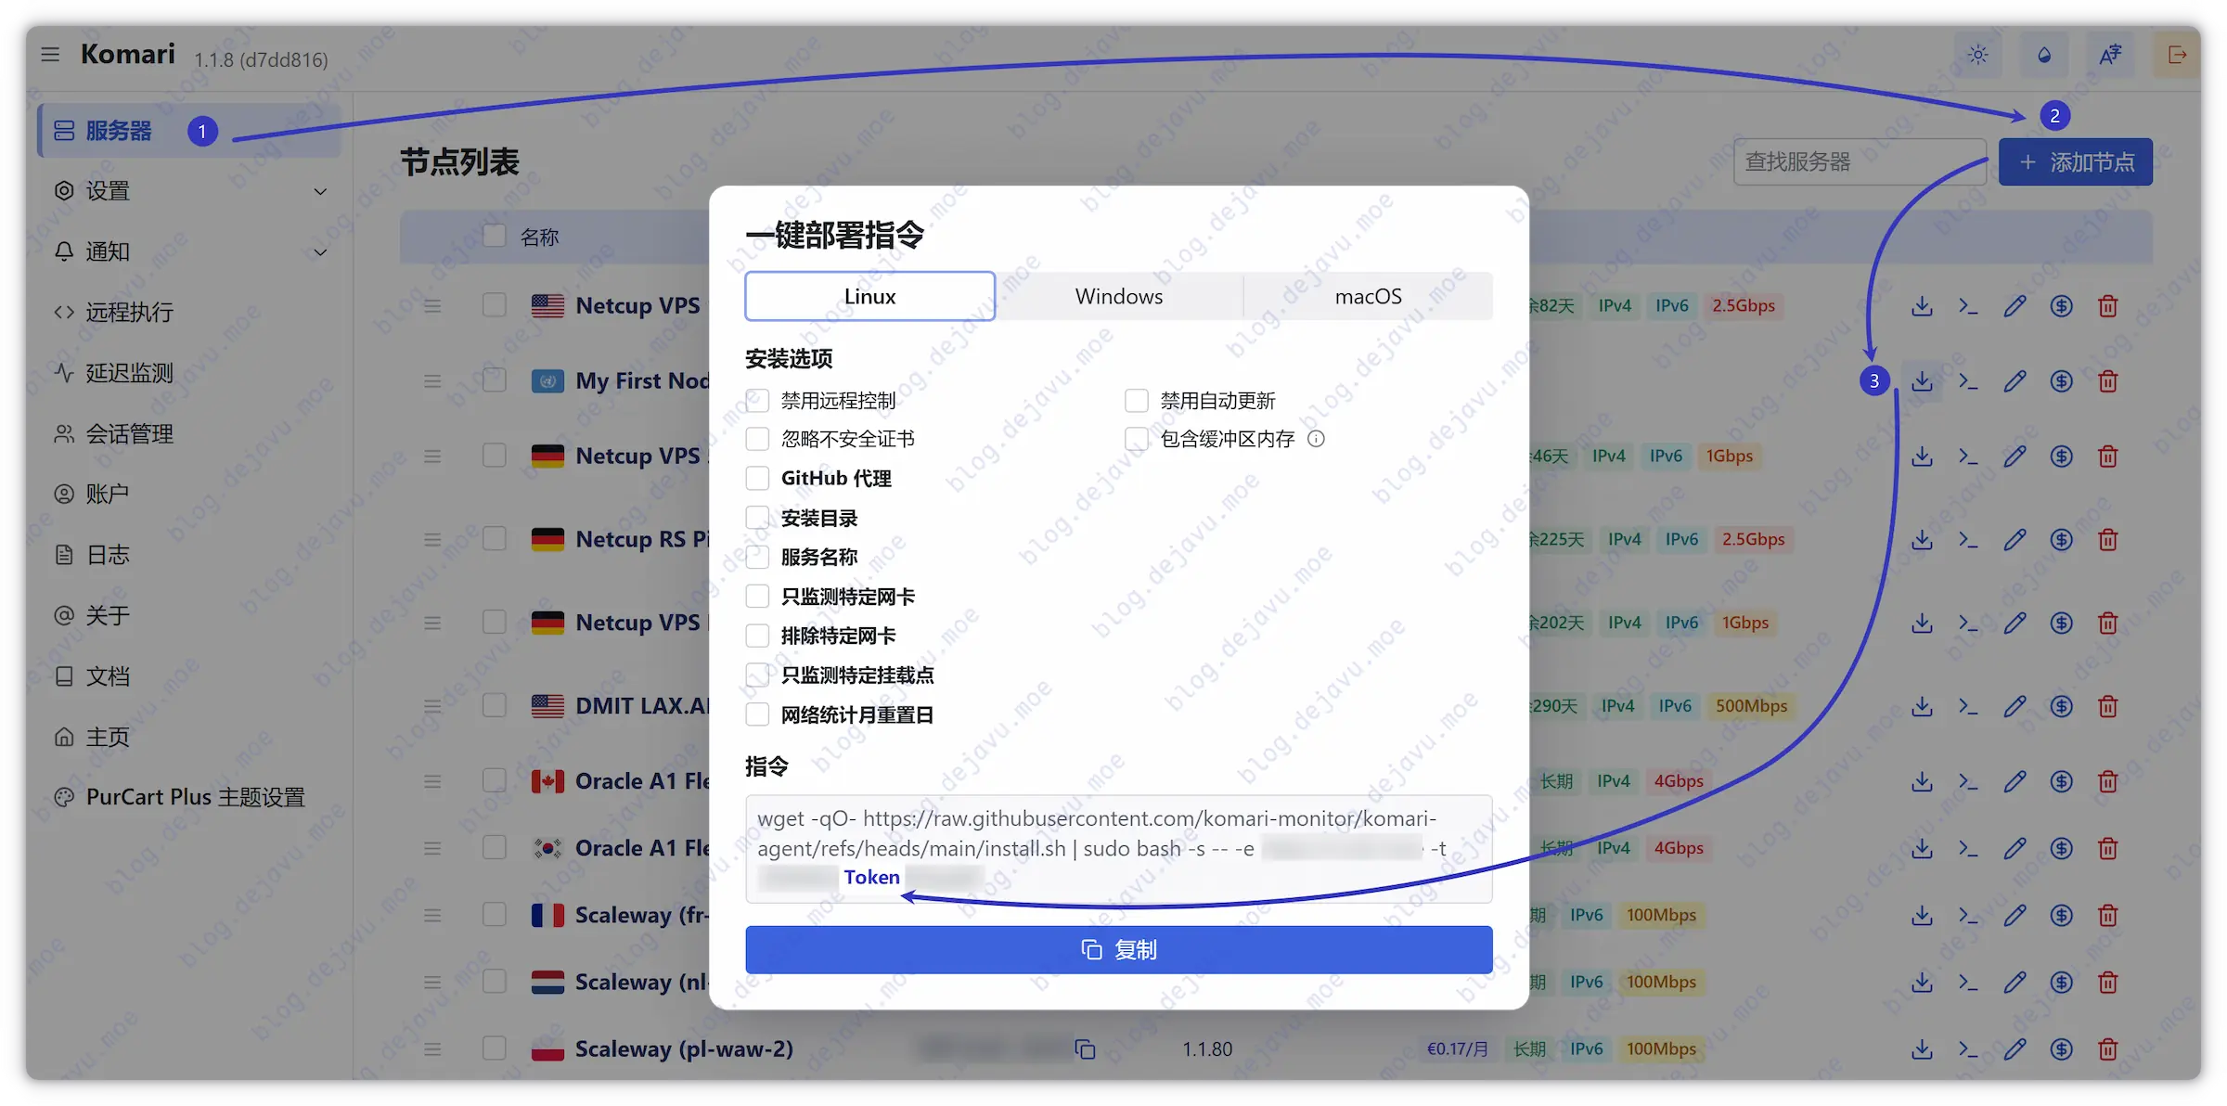
Task: Click the info icon beside 包含缓冲区内存
Action: click(1316, 439)
